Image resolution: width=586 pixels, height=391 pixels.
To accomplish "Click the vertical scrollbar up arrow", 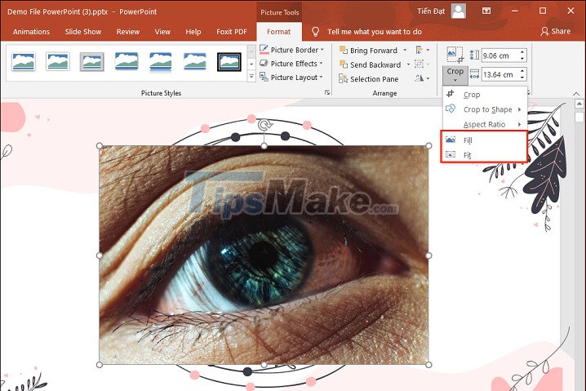I will coord(579,104).
